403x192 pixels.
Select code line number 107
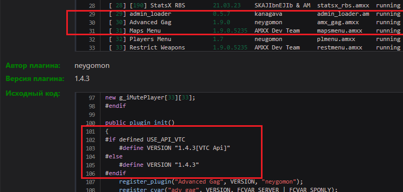coord(90,182)
